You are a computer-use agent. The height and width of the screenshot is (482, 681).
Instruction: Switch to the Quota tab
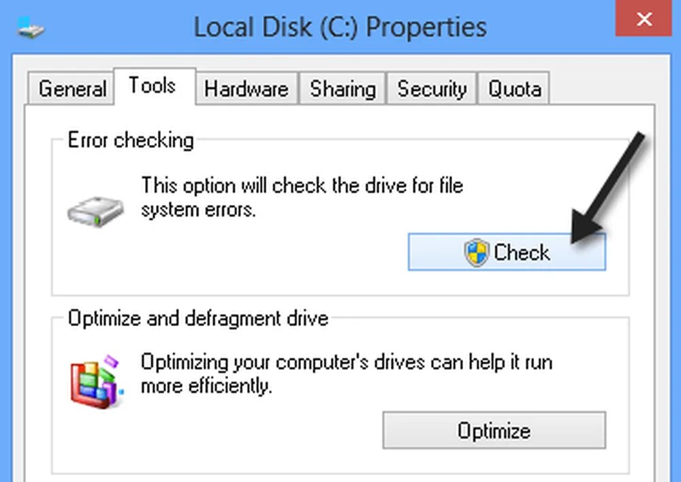(x=514, y=89)
